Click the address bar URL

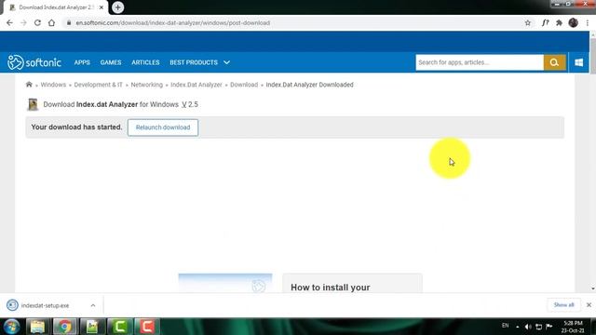(x=173, y=22)
